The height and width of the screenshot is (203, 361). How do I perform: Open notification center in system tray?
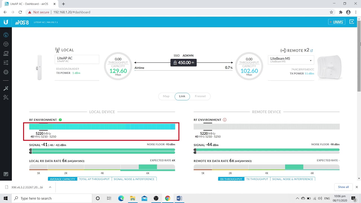pos(354,198)
